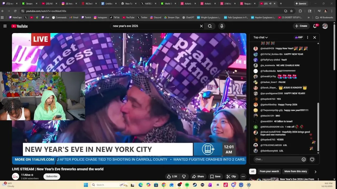Click the 11Alive channel avatar
Image resolution: width=337 pixels, height=189 pixels.
pyautogui.click(x=16, y=176)
